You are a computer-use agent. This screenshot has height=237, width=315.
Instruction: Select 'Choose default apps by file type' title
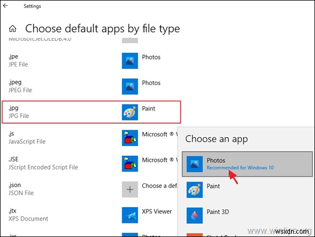[x=102, y=28]
